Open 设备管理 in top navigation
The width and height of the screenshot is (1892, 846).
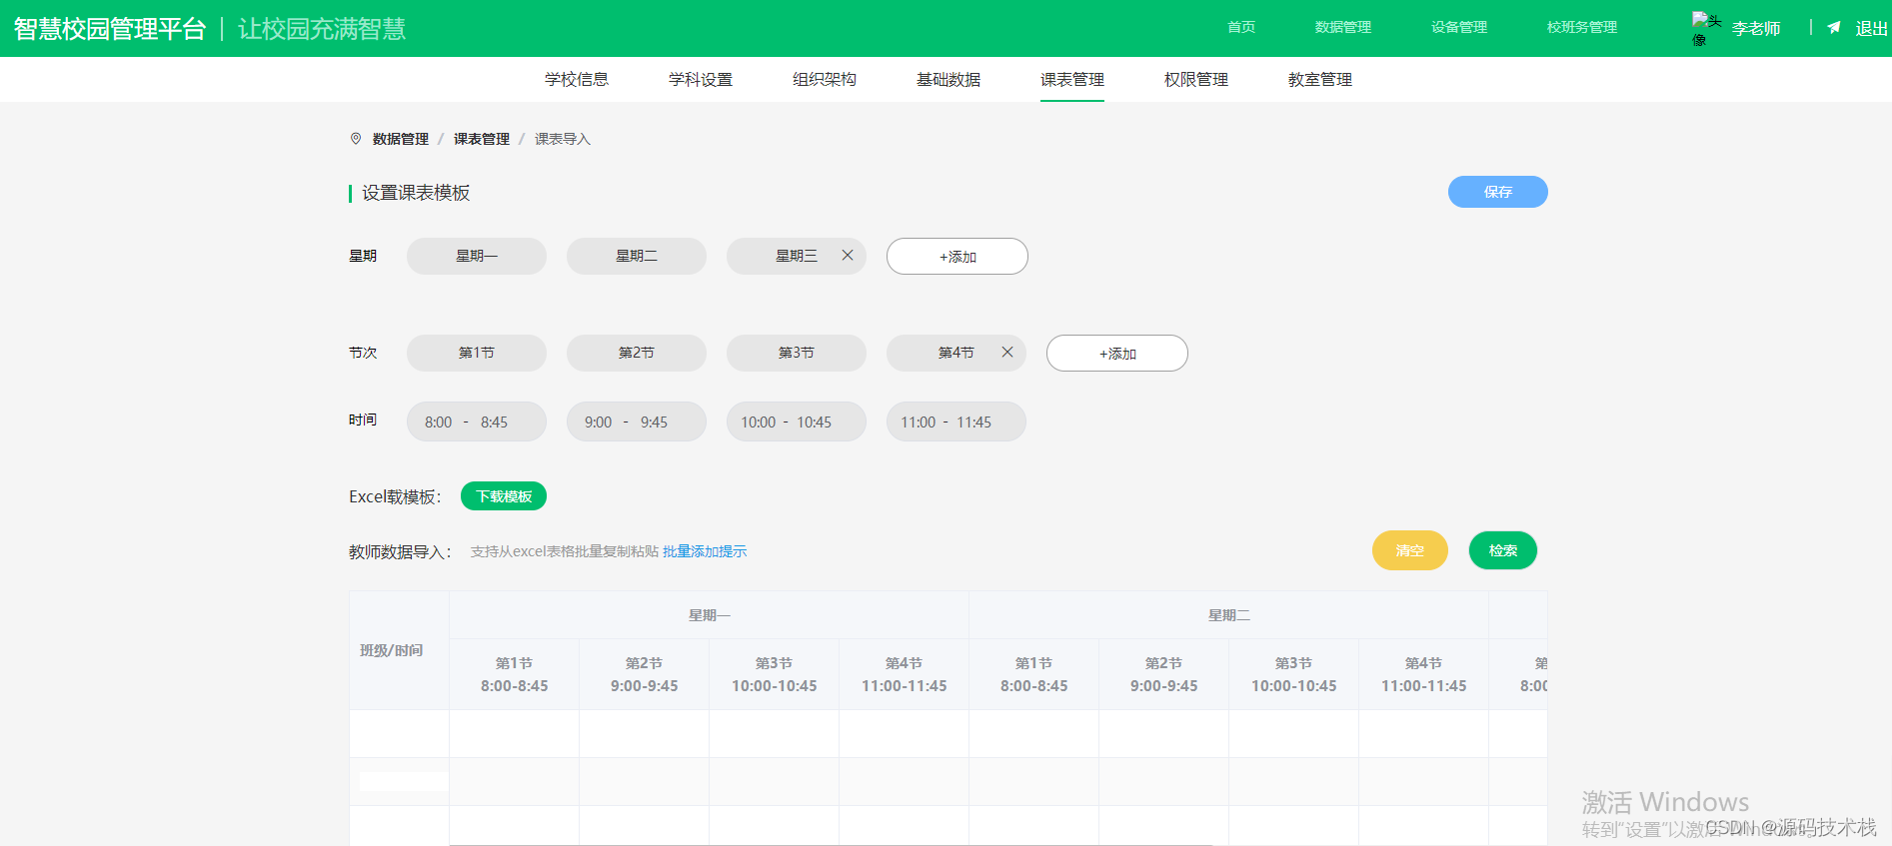coord(1459,27)
